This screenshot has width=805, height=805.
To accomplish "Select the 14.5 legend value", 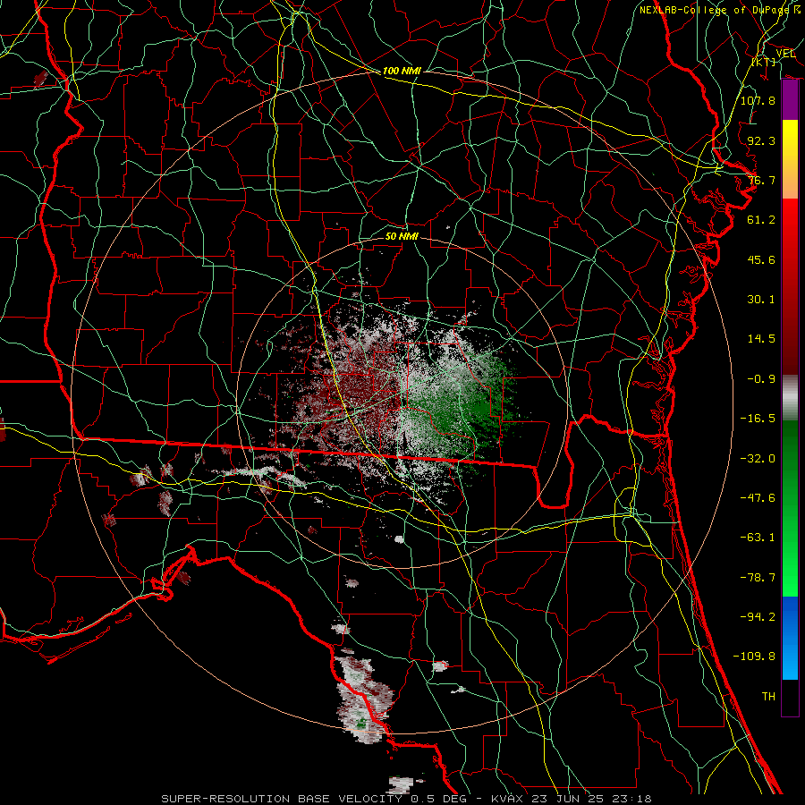I will (x=761, y=339).
